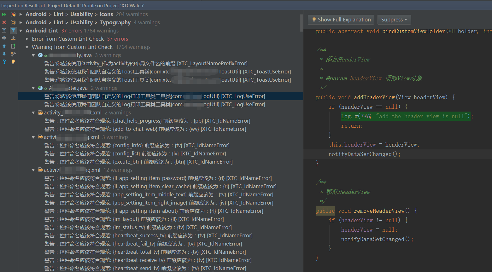Collapse xml file with 3 warnings
Image resolution: width=492 pixels, height=272 pixels.
tap(33, 137)
